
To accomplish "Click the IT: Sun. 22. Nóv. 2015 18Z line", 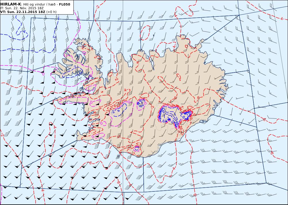I will (x=22, y=8).
